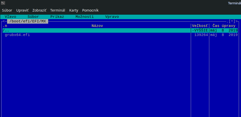
Task: Click the terminal icon in the title bar
Action: 3,3
